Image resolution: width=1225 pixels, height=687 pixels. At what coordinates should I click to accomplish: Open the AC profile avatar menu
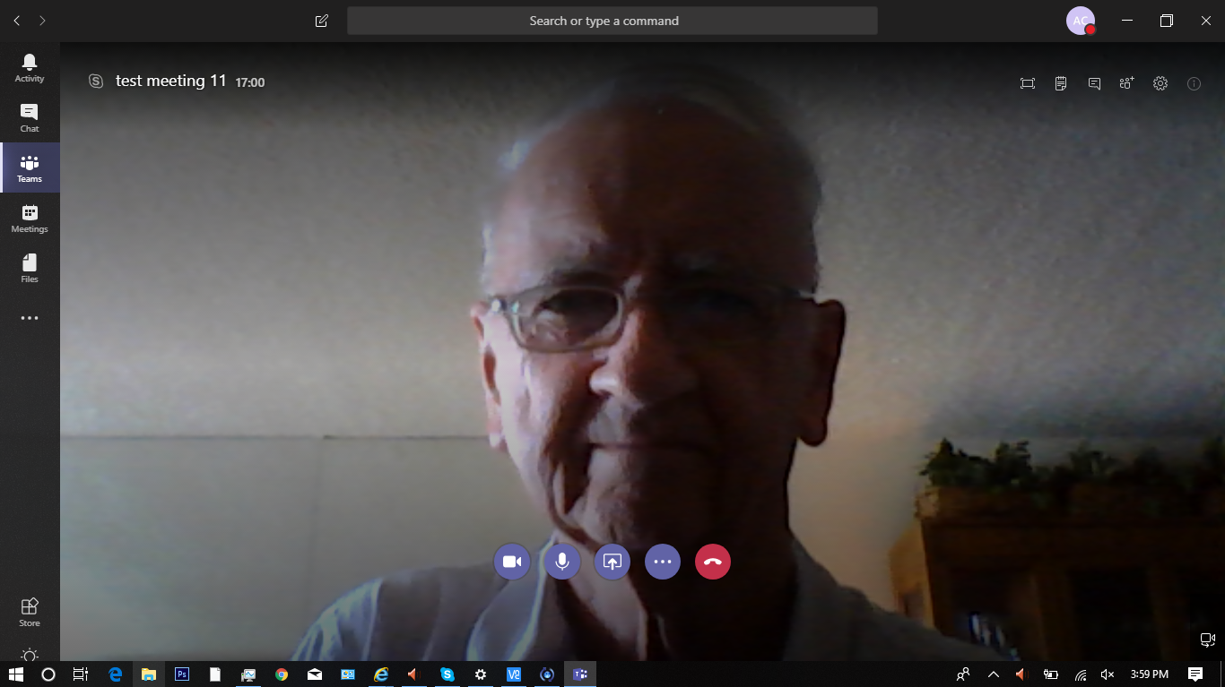[1081, 21]
